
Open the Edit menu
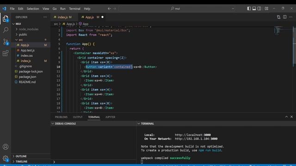click(x=20, y=9)
